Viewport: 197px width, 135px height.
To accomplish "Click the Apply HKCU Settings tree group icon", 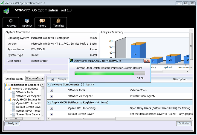I will (10, 100).
